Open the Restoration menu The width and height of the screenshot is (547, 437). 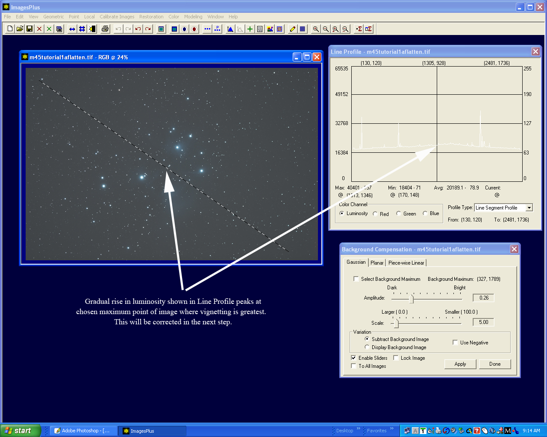[151, 17]
